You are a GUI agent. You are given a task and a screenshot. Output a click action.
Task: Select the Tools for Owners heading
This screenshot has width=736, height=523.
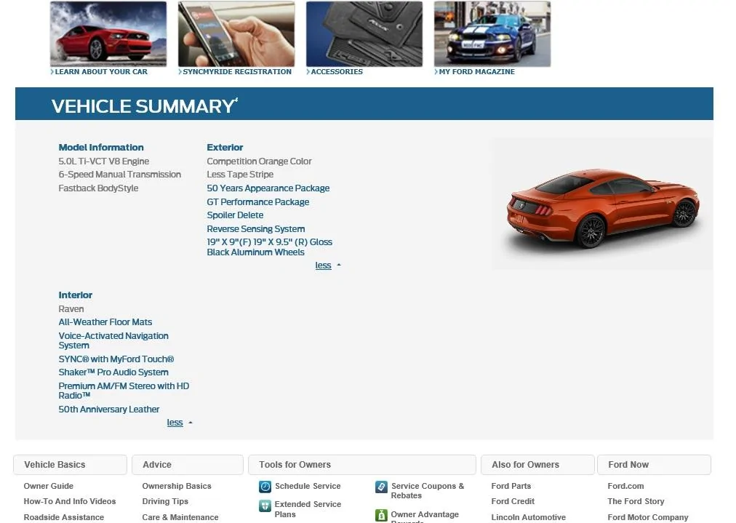(x=362, y=465)
